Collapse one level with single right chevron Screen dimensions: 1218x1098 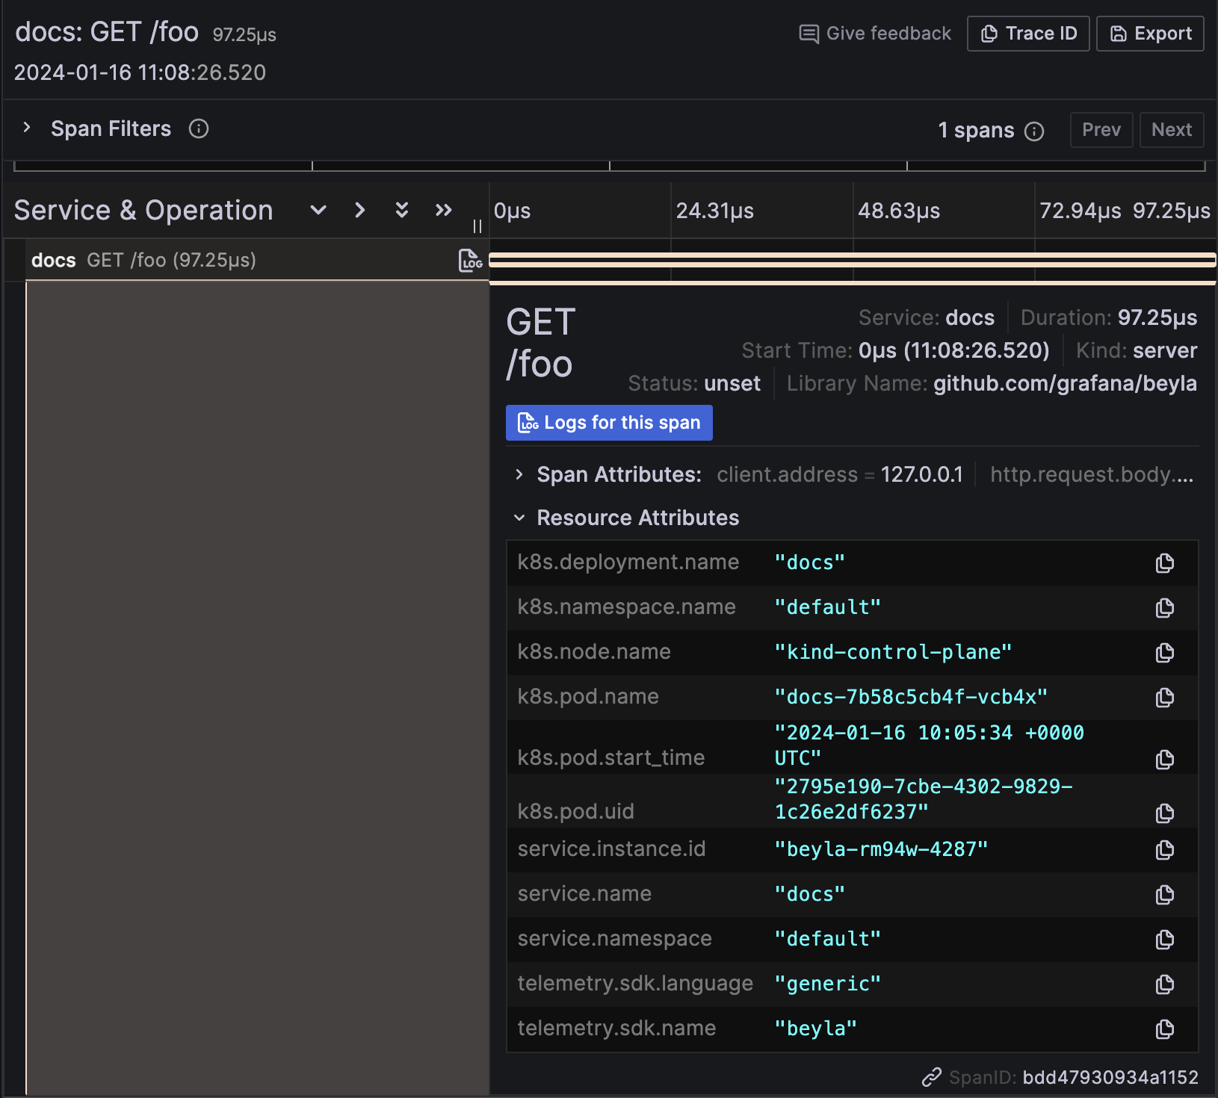click(x=360, y=210)
